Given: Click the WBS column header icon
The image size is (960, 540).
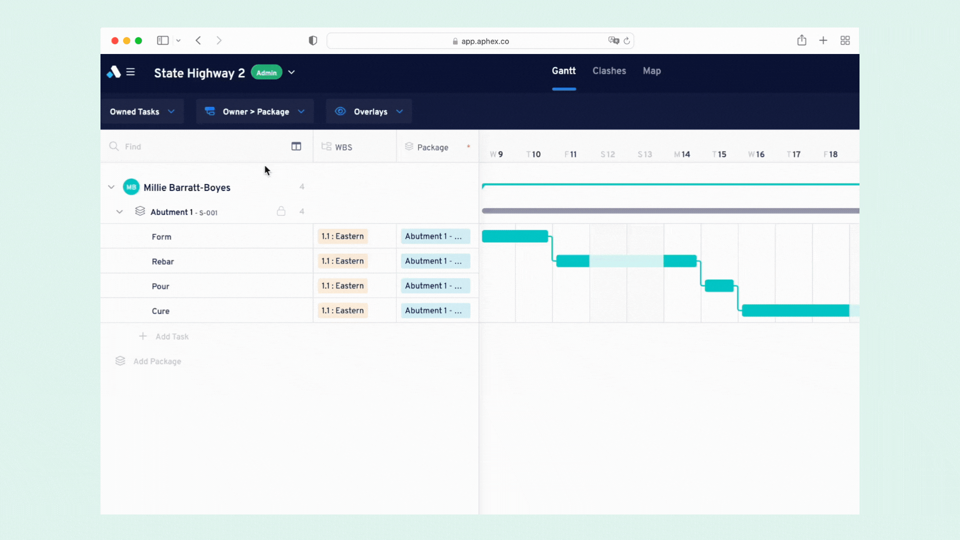Looking at the screenshot, I should pos(326,146).
